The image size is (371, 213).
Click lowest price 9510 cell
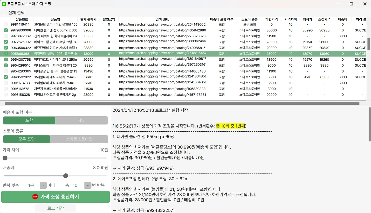pos(307,77)
